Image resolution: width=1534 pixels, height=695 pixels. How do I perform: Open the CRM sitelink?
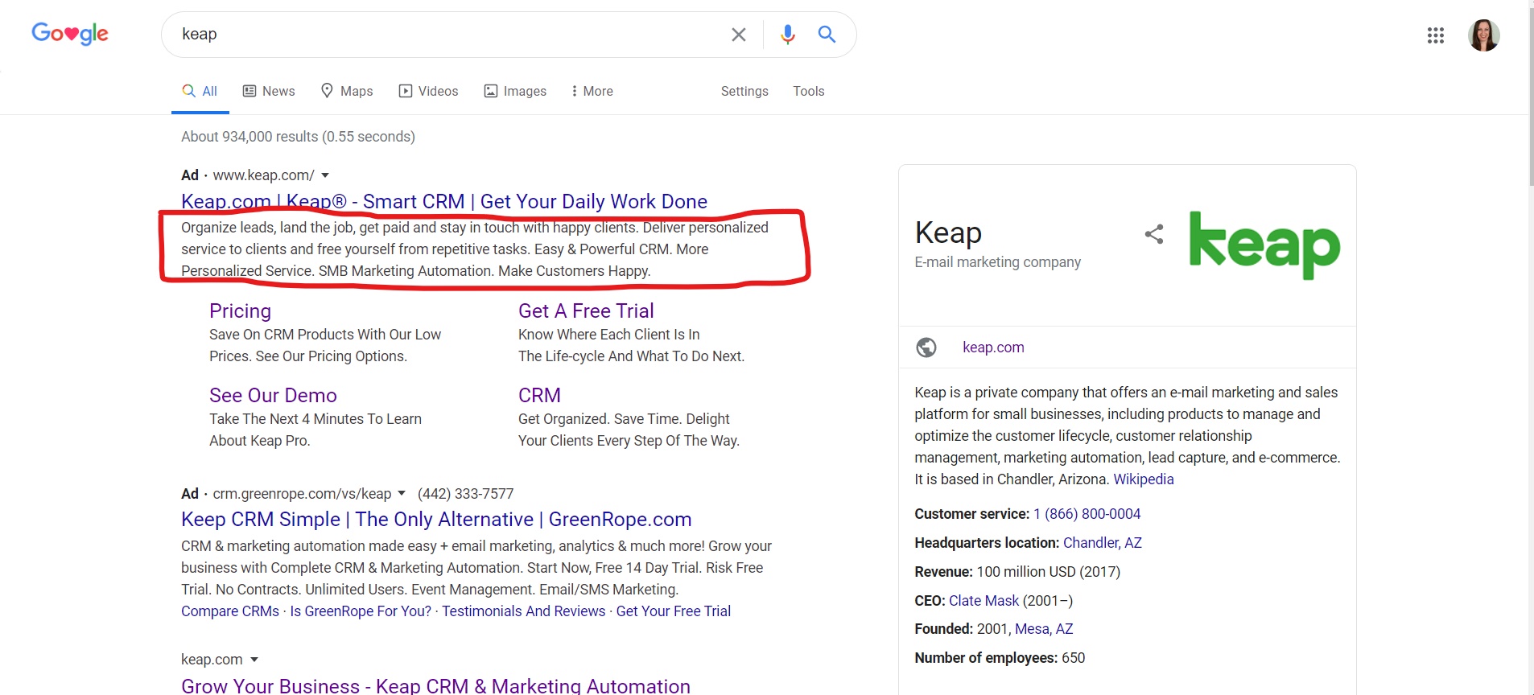point(539,395)
